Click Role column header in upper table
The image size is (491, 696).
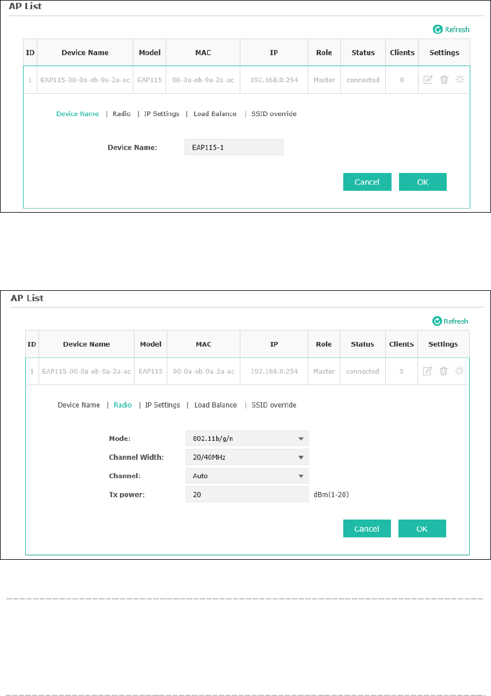click(324, 52)
